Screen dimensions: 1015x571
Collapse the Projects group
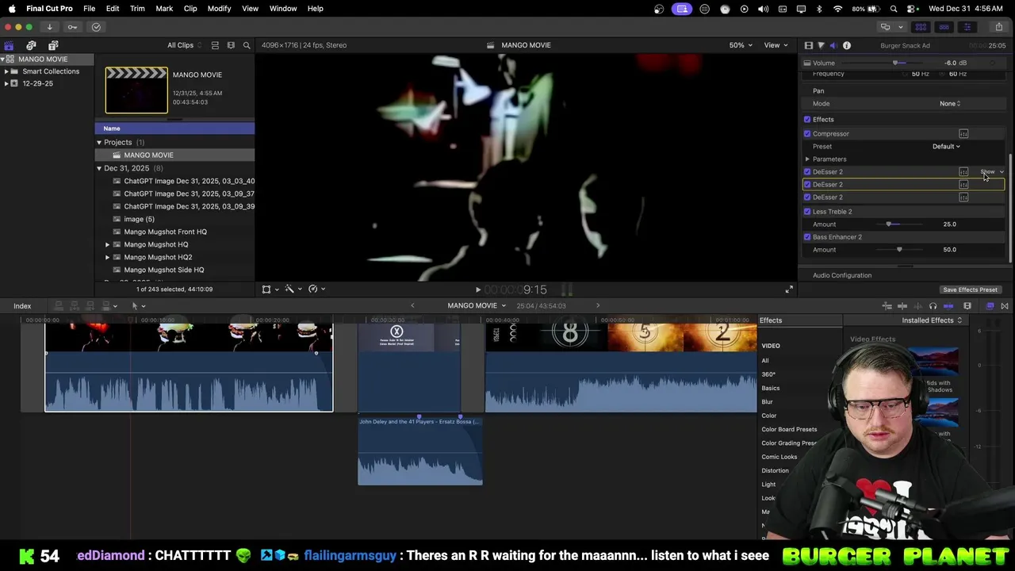pyautogui.click(x=99, y=143)
